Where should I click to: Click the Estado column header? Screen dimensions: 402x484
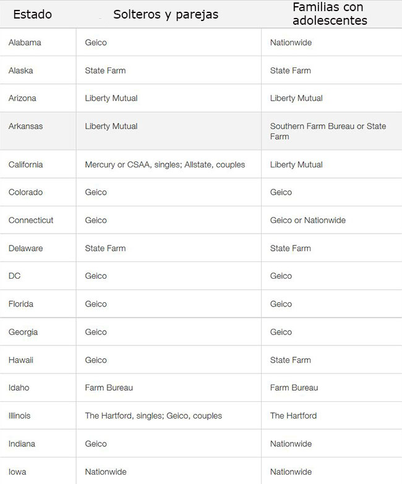pyautogui.click(x=32, y=14)
